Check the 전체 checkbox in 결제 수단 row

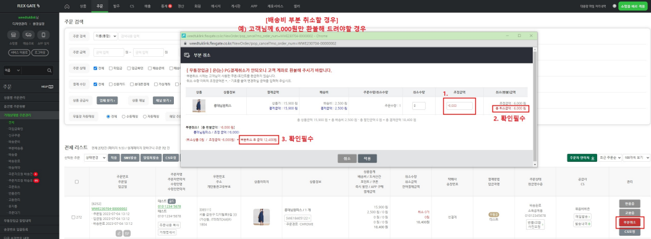tap(95, 84)
